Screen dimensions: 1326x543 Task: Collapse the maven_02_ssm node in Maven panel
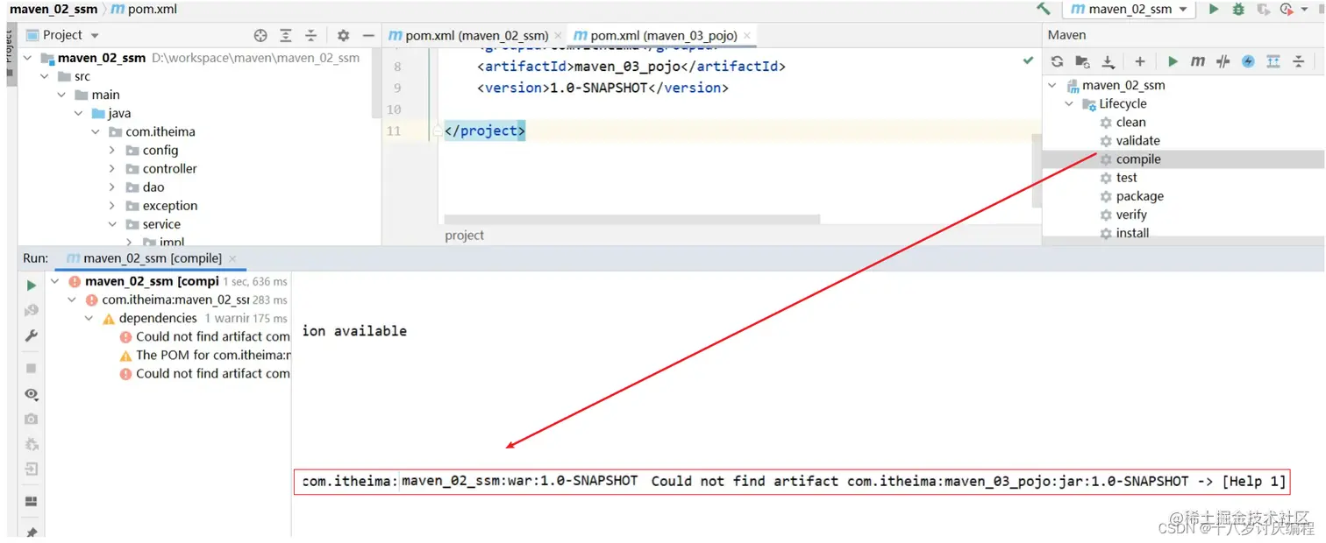click(1052, 85)
